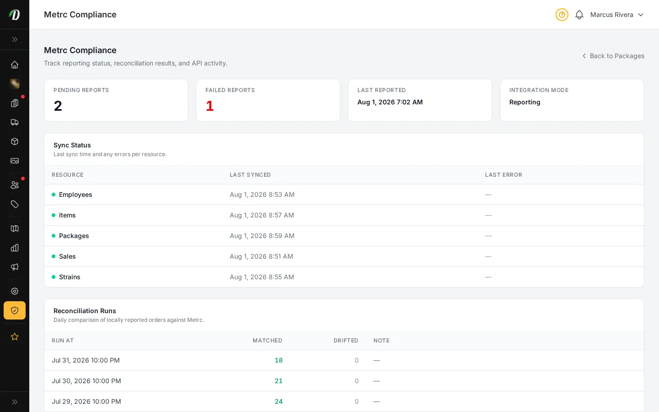The height and width of the screenshot is (412, 659).
Task: Click the Resource column header
Action: tap(68, 175)
